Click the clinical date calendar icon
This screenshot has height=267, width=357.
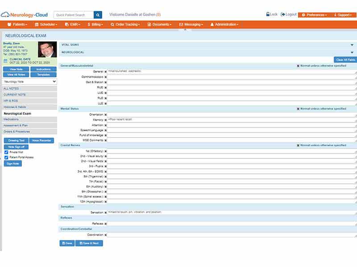6,61
